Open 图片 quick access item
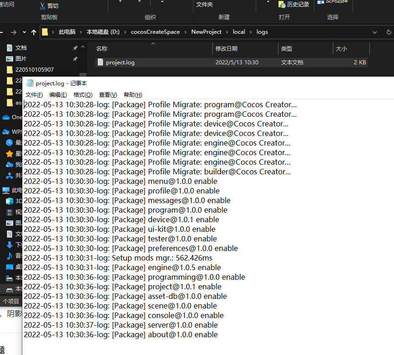This screenshot has width=394, height=355. click(21, 59)
